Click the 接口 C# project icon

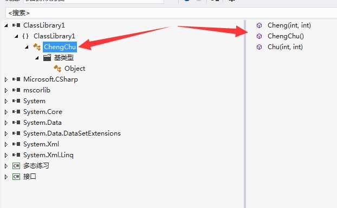[x=16, y=177]
